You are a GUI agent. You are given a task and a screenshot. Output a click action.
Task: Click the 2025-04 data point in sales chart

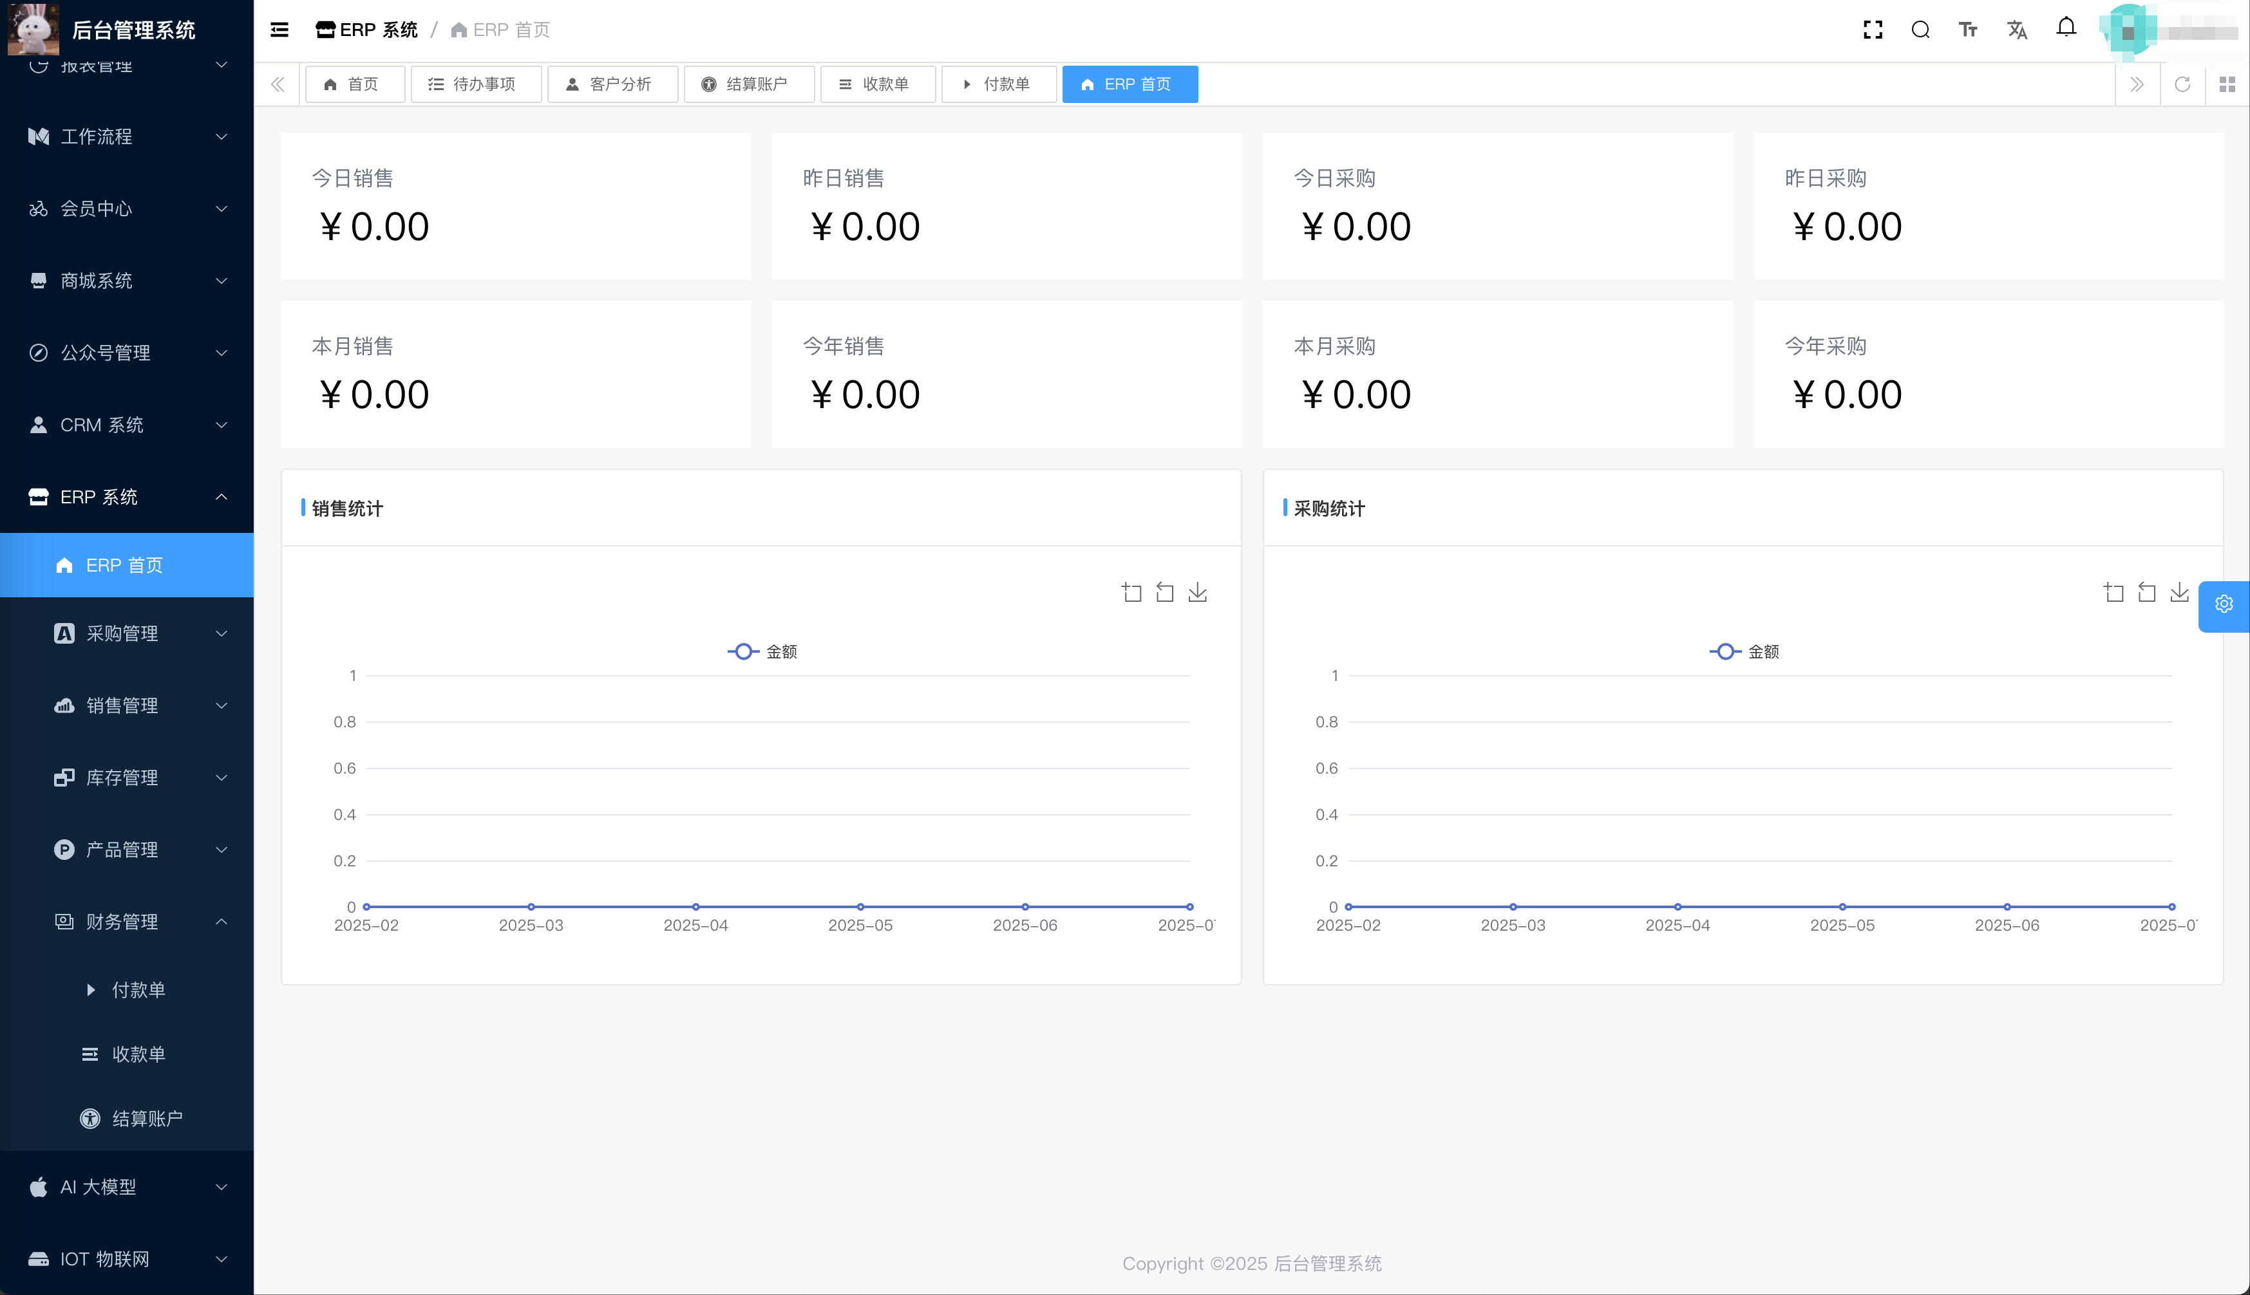695,906
